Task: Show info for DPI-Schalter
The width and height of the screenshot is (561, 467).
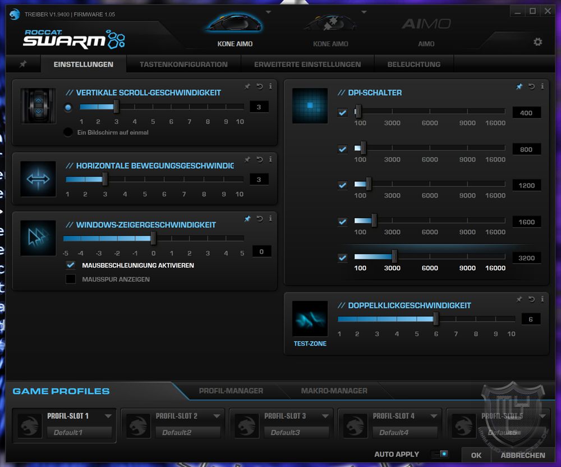Action: click(542, 86)
